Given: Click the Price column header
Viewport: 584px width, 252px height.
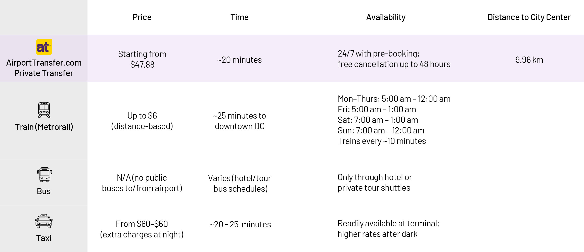Looking at the screenshot, I should pos(142,17).
